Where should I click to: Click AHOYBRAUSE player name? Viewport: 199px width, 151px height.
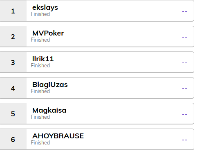(x=58, y=136)
